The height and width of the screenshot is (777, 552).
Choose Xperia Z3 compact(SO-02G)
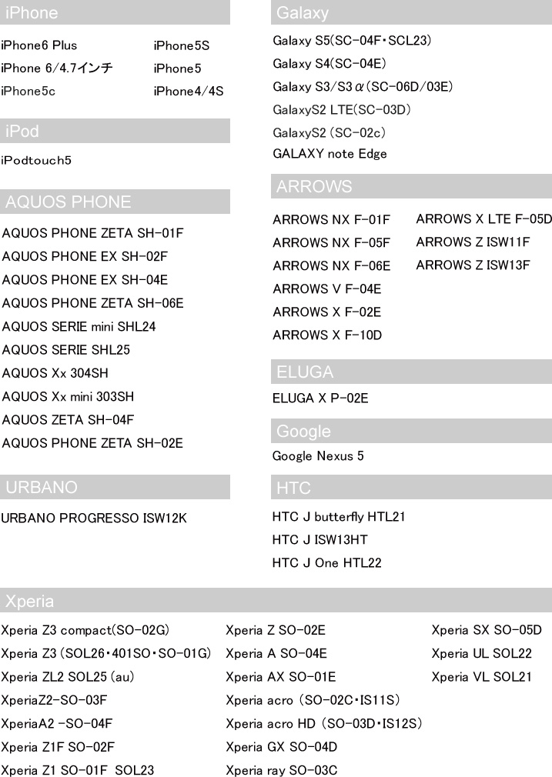point(85,631)
